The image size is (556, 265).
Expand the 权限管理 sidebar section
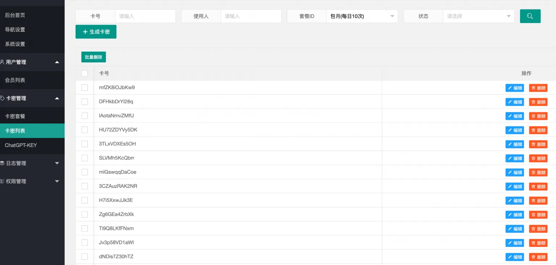click(x=32, y=181)
